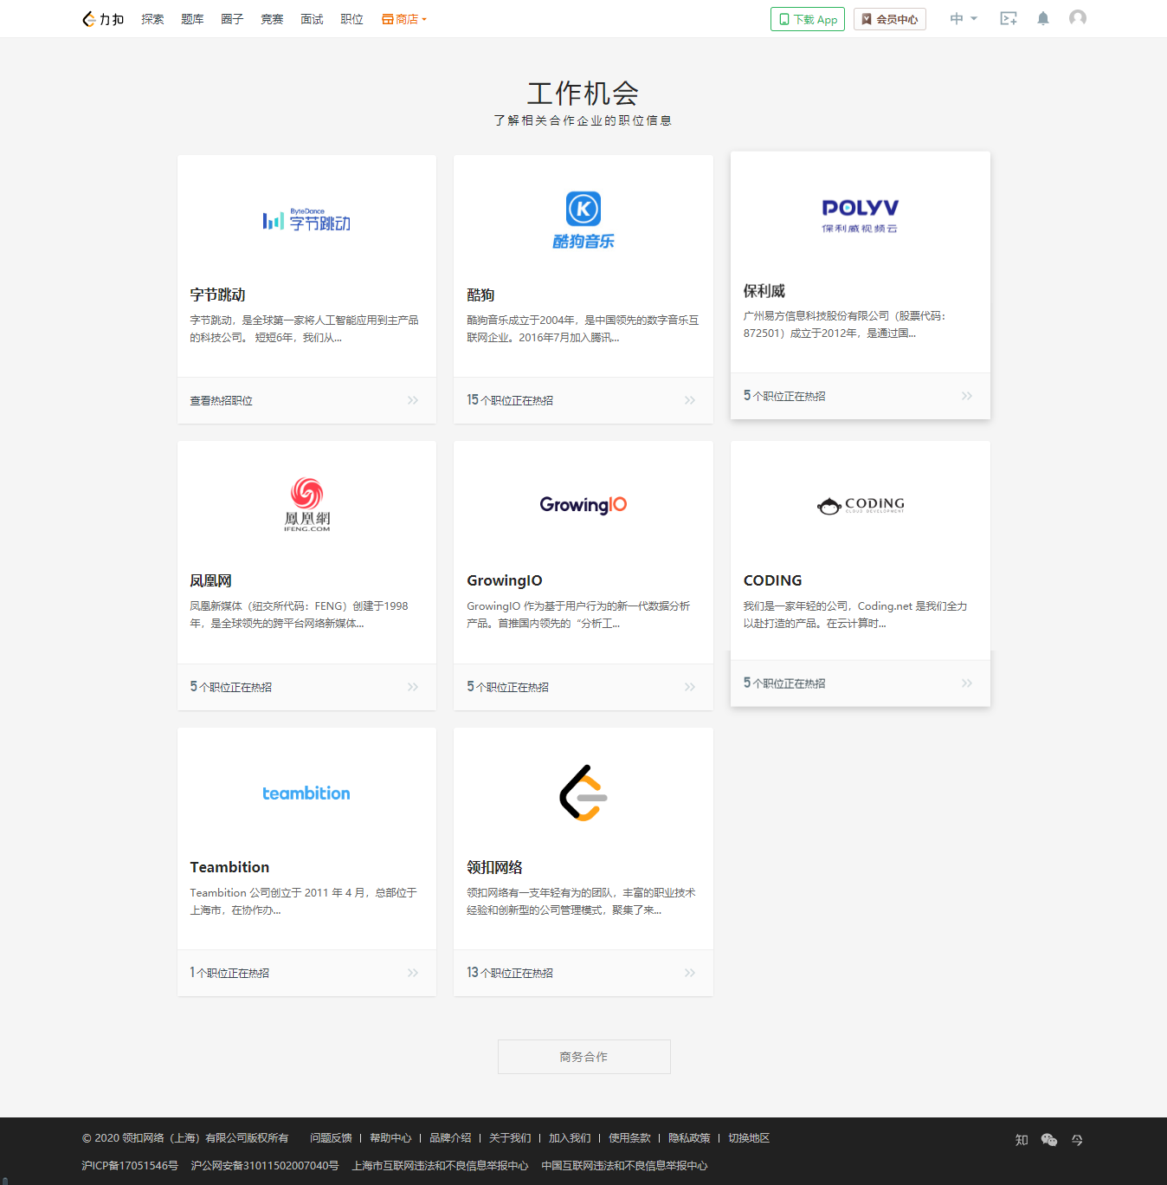Click the arrow on the 领扣网络 card
The height and width of the screenshot is (1185, 1167).
click(690, 973)
